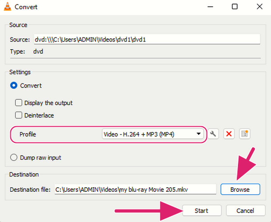
Task: Click the 'dvd' type value
Action: [x=38, y=51]
